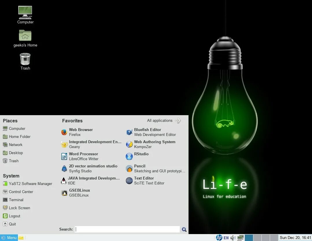
Task: Show All applications view
Action: point(164,121)
